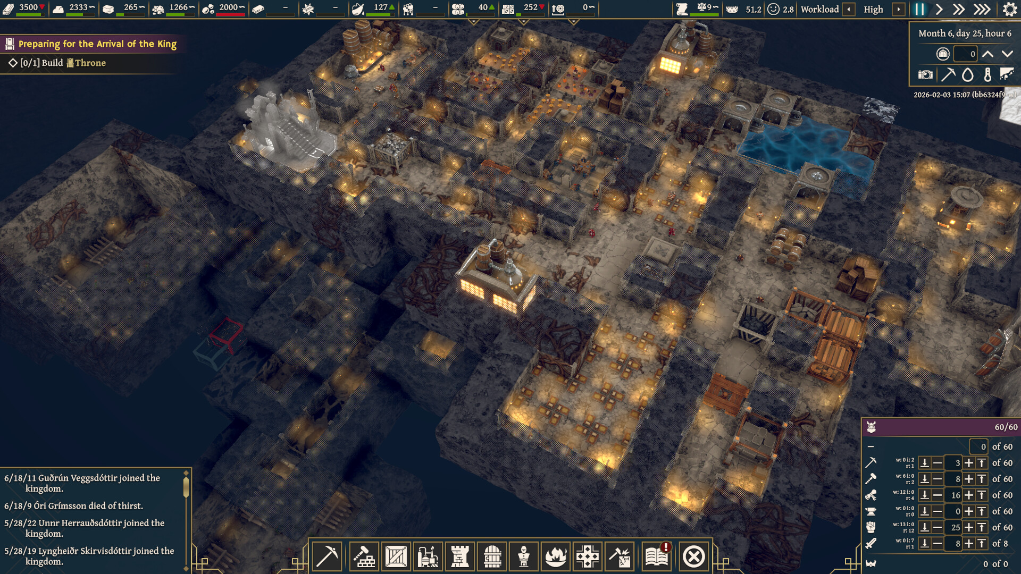Pause the game simulation

coord(919,9)
